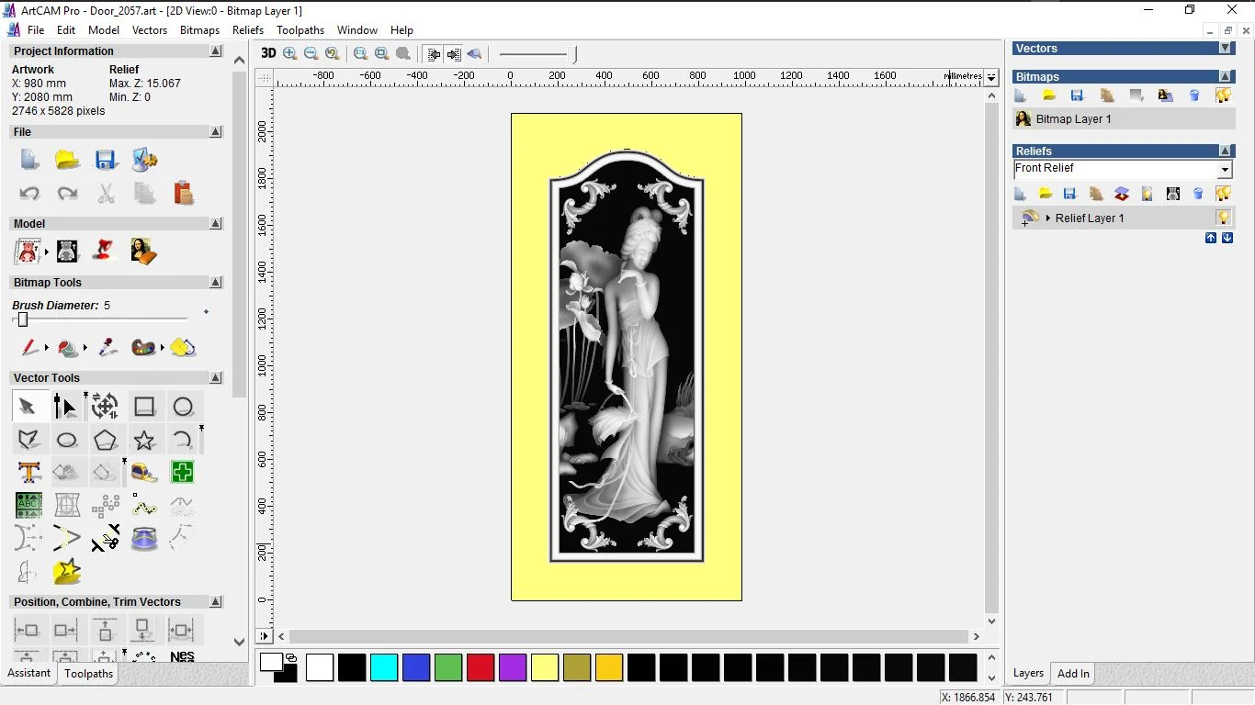Expand Relief Layer 1 details
Viewport: 1255px width, 705px height.
[x=1048, y=218]
